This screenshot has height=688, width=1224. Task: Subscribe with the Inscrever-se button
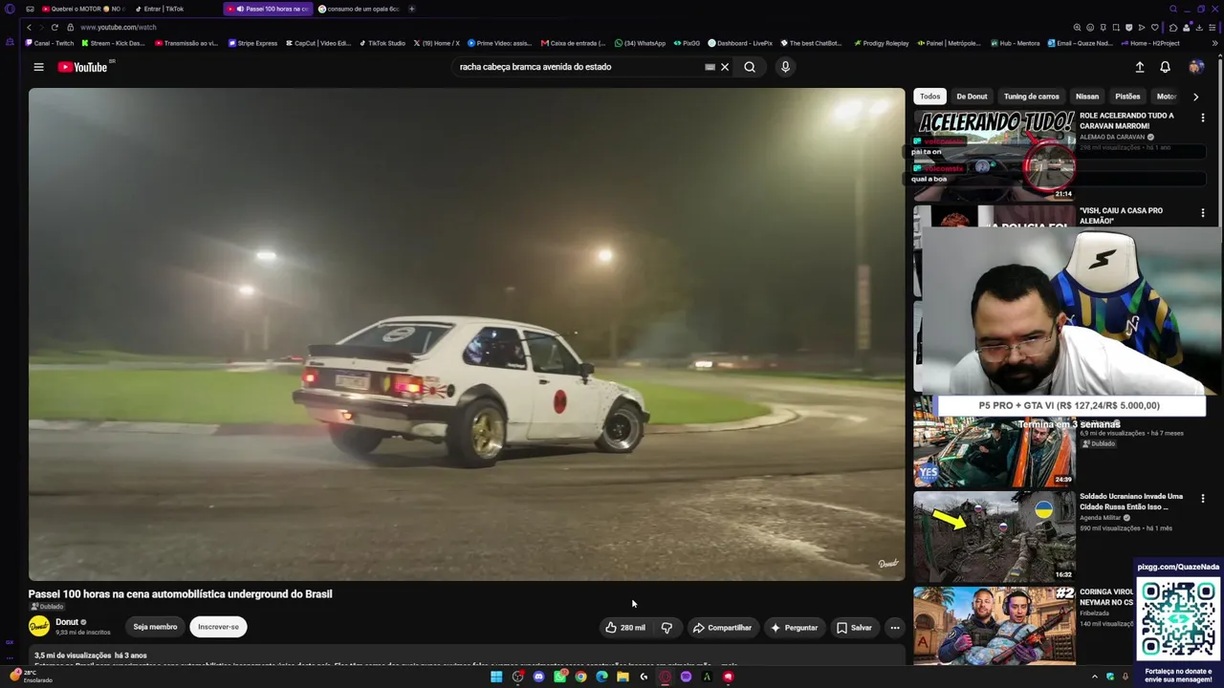tap(218, 627)
